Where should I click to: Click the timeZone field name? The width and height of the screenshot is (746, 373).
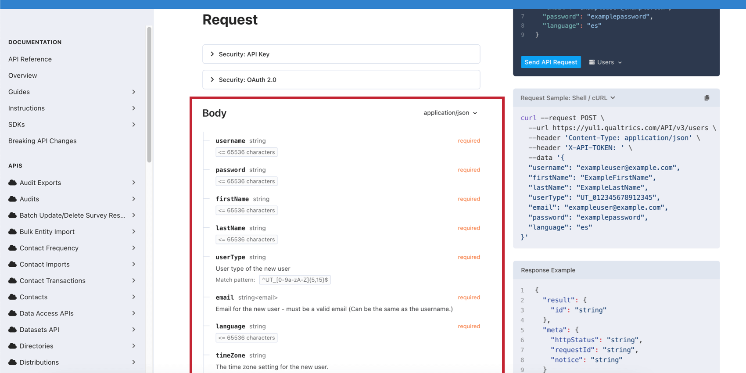[230, 355]
